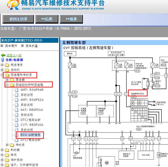The height and width of the screenshot is (167, 168).
Task: Click the 发动机 folder icon
Action: click(x=7, y=70)
